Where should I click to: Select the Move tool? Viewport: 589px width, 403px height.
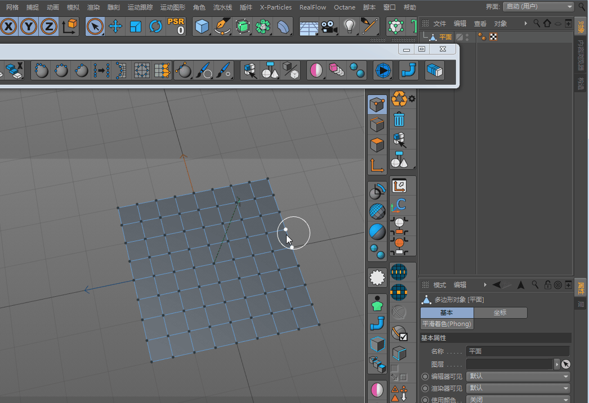(115, 26)
